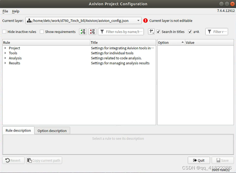Switch to Rule description tab
This screenshot has height=173, width=236.
coord(18,131)
